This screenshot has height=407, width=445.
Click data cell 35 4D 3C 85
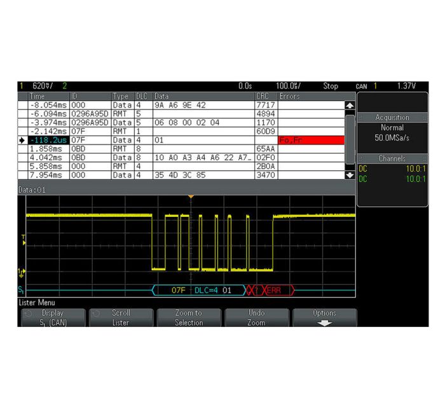[203, 176]
